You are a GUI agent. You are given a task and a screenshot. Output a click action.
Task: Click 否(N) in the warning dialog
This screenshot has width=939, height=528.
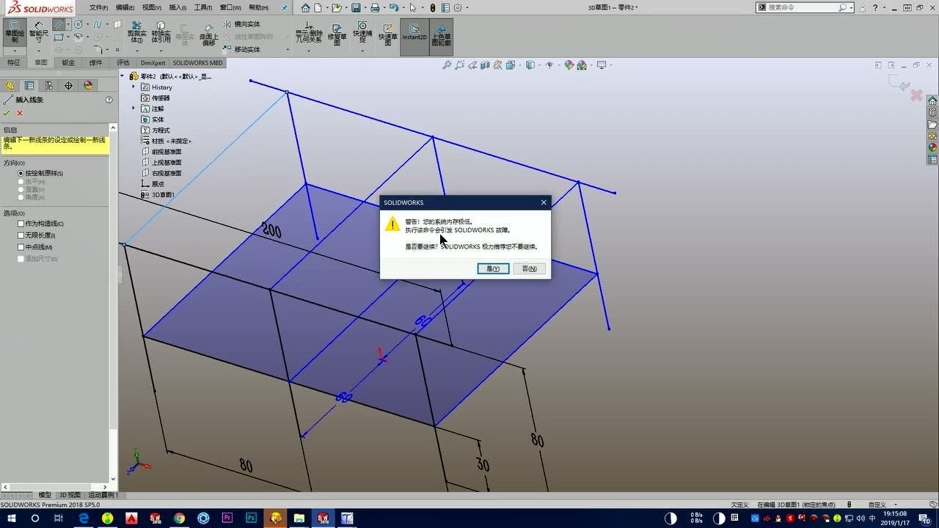point(530,269)
